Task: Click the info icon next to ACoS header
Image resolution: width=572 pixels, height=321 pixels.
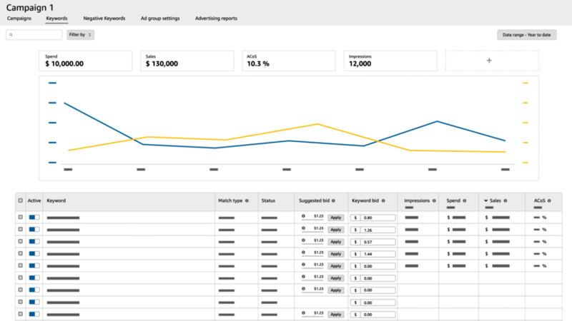Action: pos(548,201)
